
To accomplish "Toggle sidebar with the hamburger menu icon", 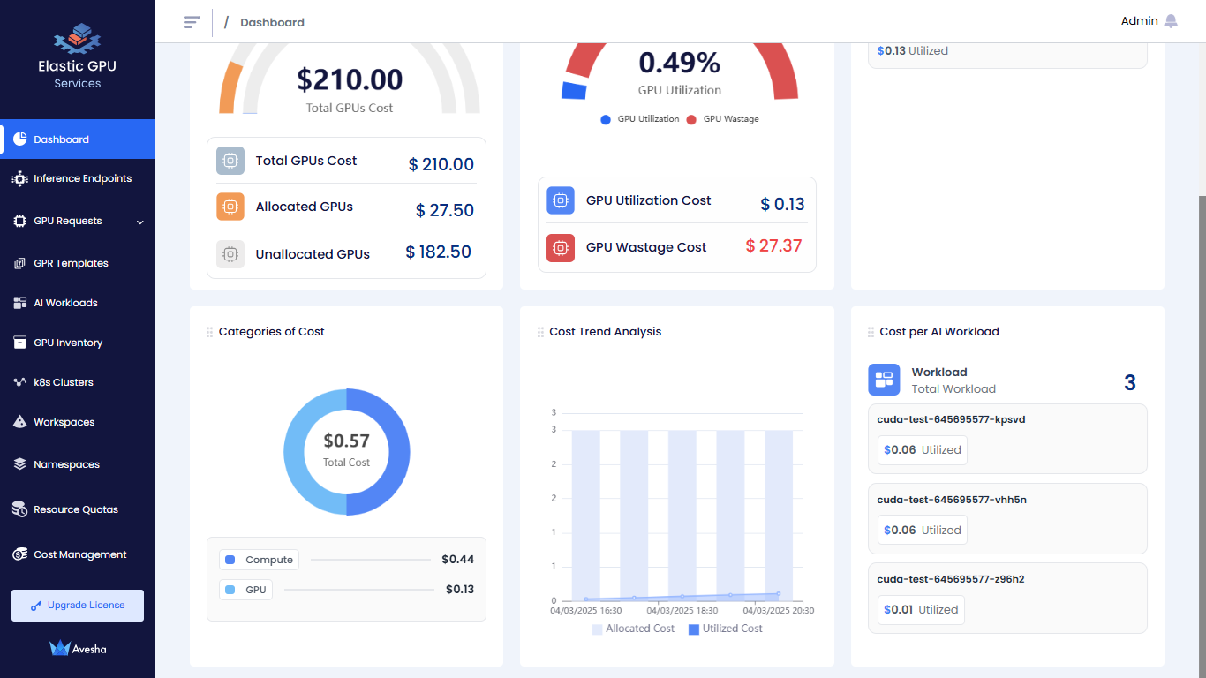I will click(x=192, y=22).
